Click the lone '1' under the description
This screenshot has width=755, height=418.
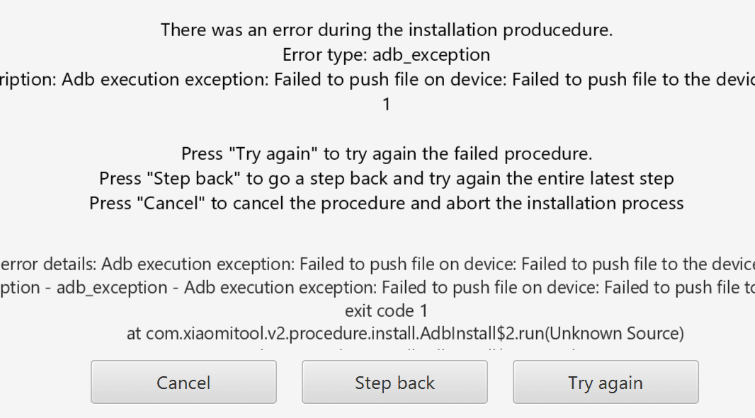386,105
